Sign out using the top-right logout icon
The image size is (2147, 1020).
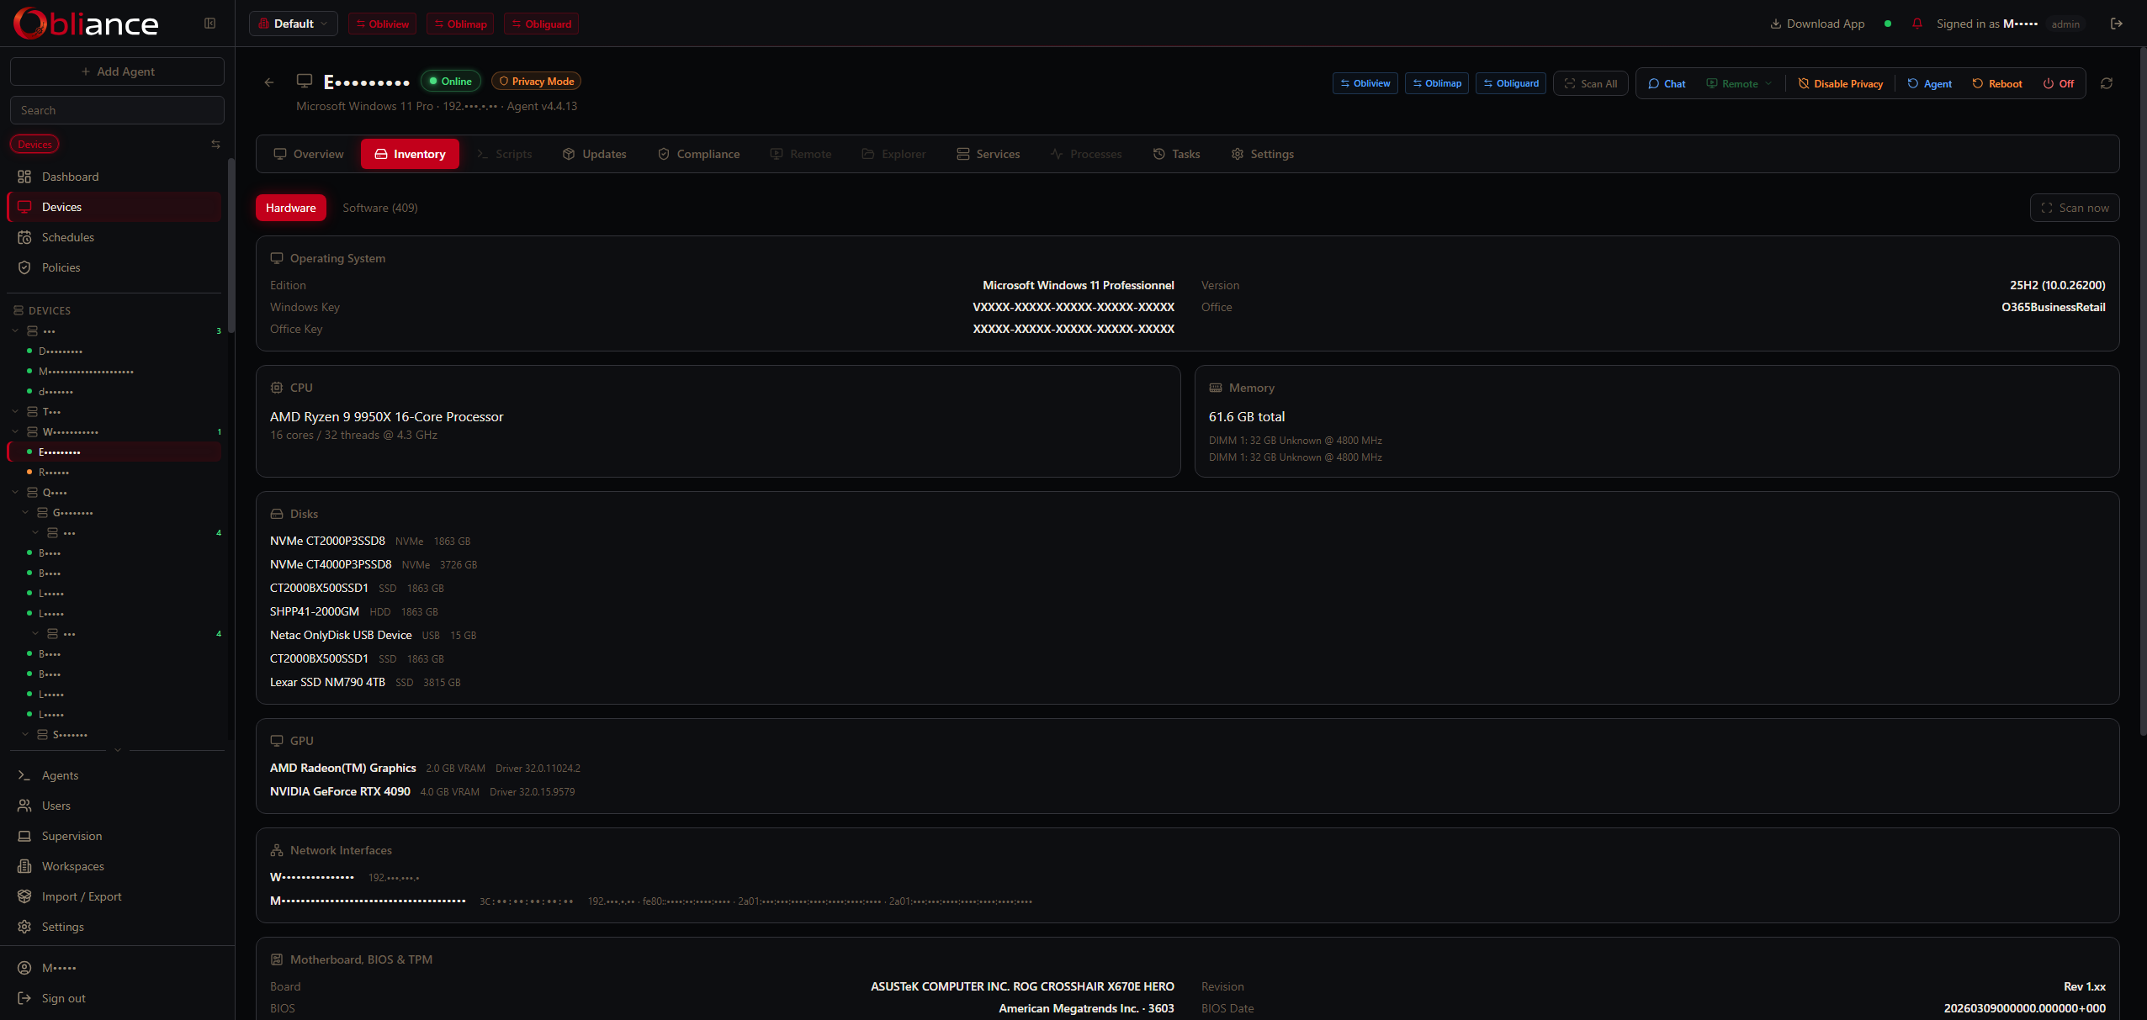tap(2116, 24)
